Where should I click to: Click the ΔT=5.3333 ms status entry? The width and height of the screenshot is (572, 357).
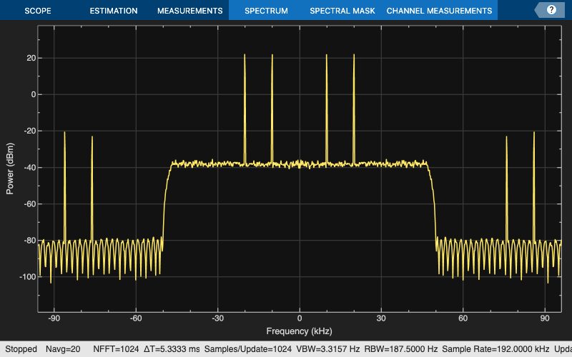[x=172, y=349]
